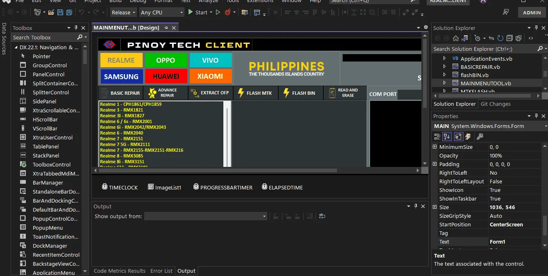
Task: Click Sync with Active Document icon
Action: point(491,38)
